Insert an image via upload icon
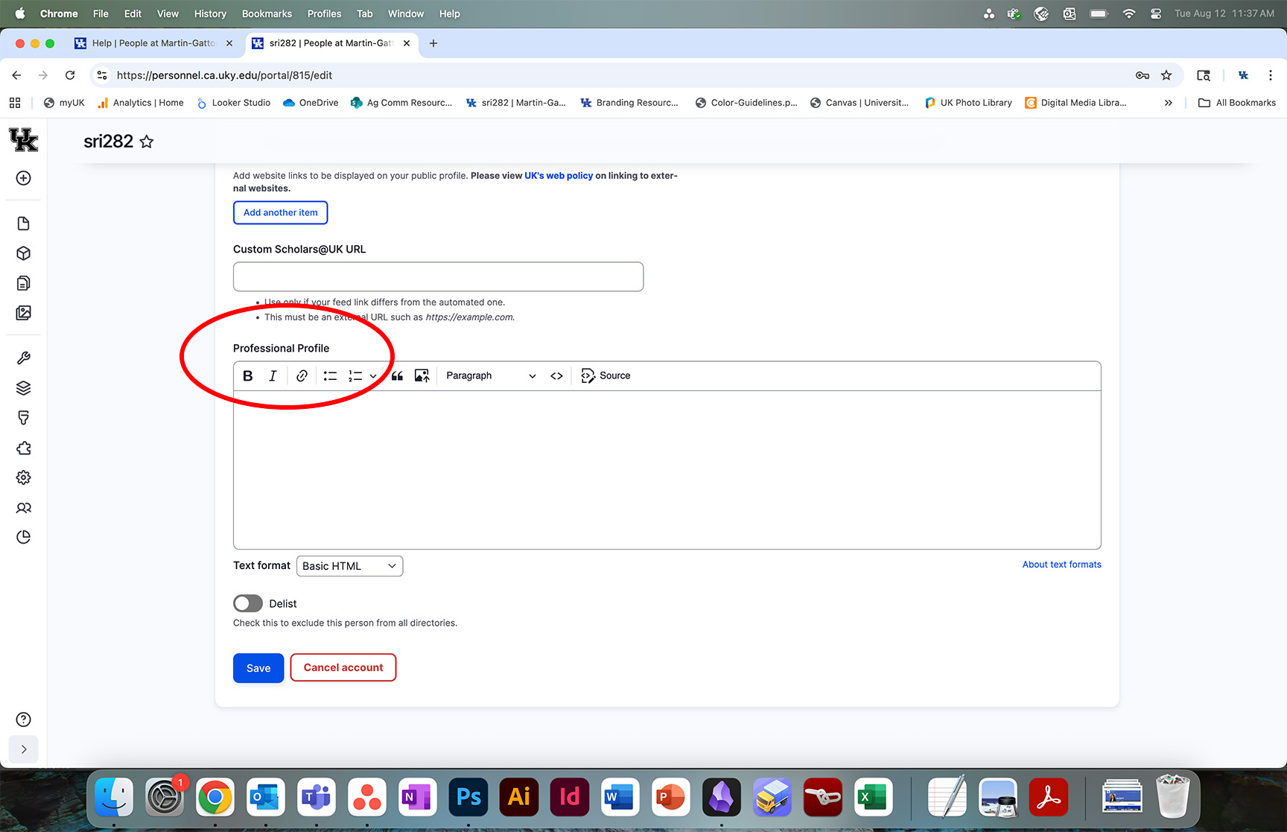Screen dimensions: 1287x832 [x=422, y=376]
